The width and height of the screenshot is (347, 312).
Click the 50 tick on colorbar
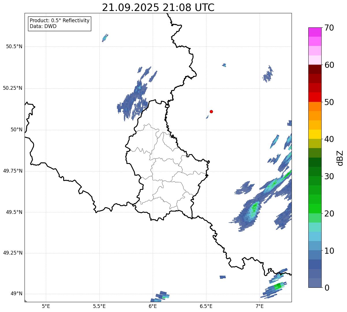329,102
